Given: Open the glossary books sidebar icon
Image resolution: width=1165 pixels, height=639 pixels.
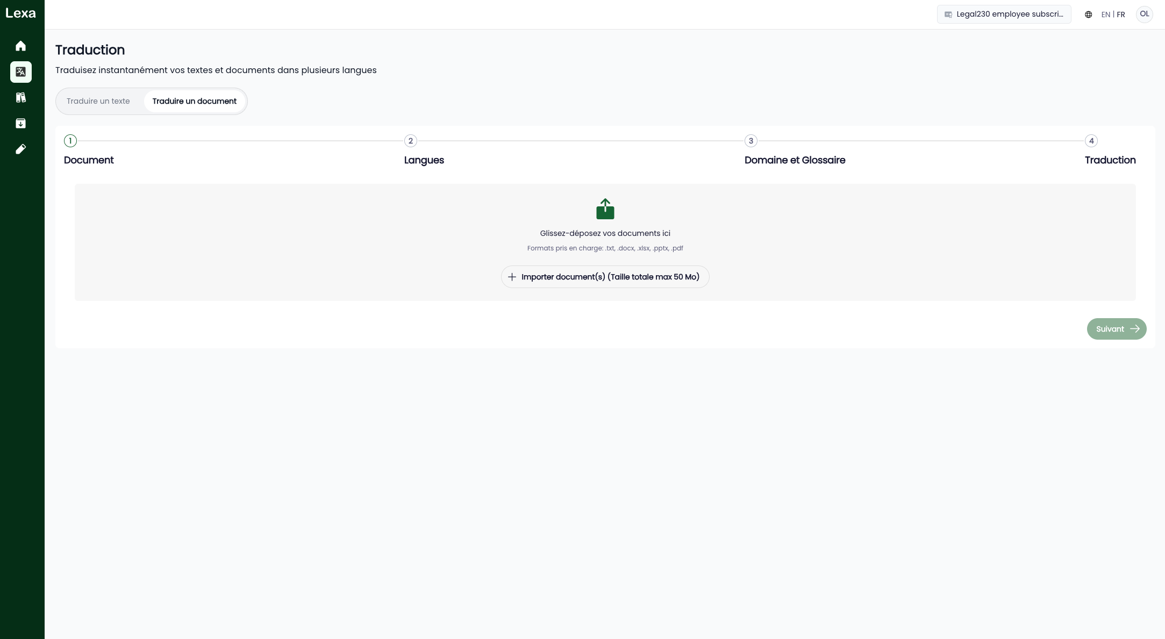Looking at the screenshot, I should click(x=20, y=98).
